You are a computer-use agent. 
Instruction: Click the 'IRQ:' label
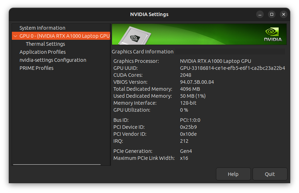point(118,141)
